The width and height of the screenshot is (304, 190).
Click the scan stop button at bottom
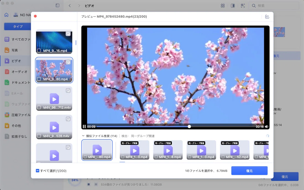89,184
